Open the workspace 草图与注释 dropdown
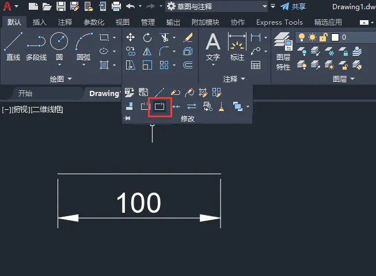Screen dimensions: 376x276 pos(217,6)
